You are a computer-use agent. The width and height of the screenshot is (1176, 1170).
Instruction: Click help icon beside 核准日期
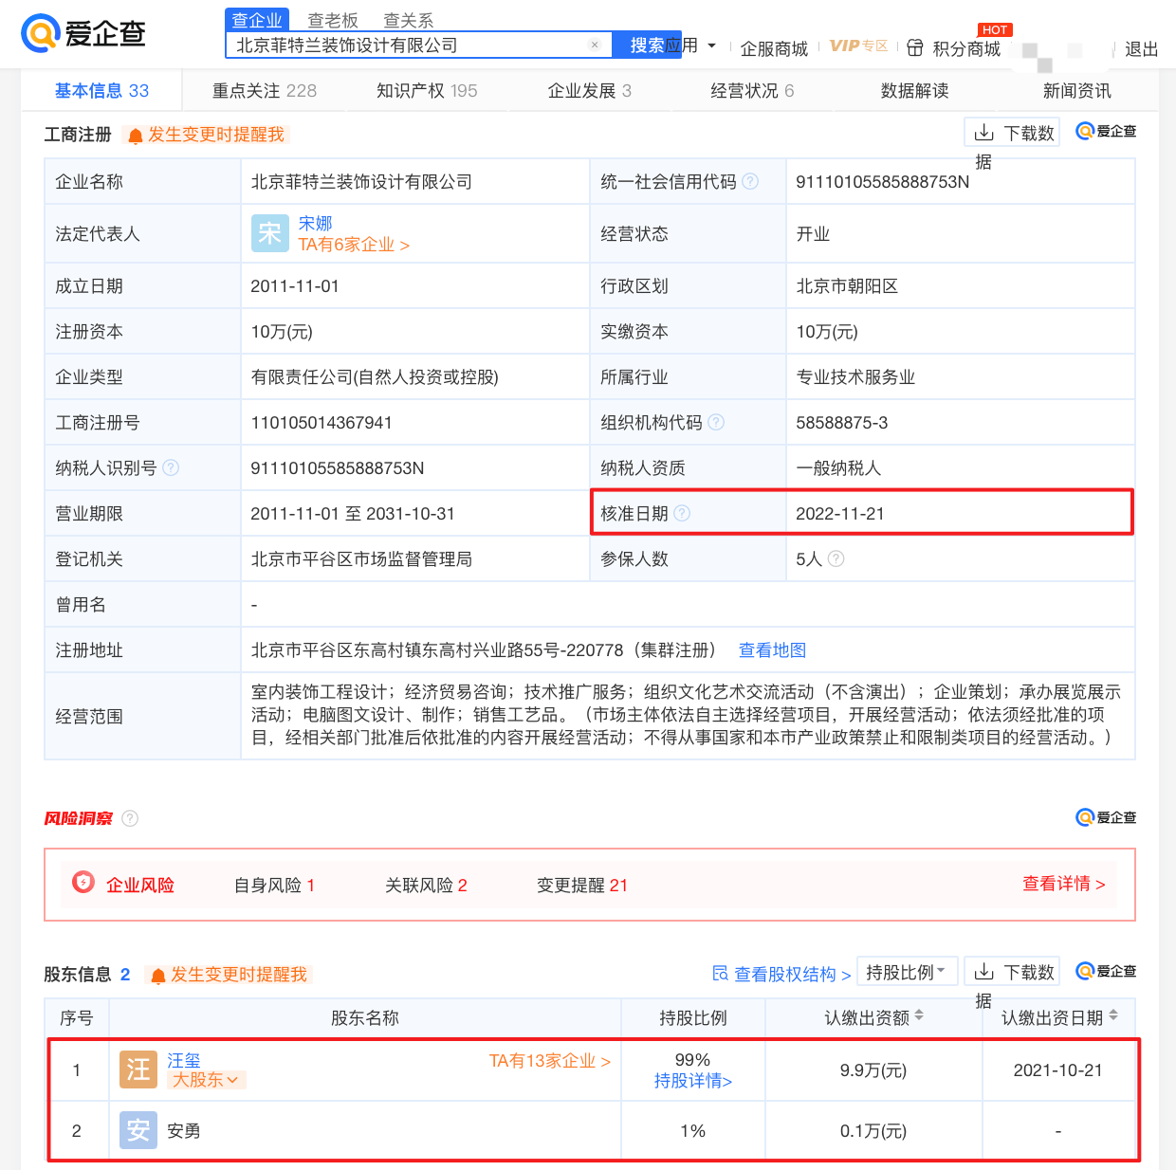pyautogui.click(x=682, y=513)
